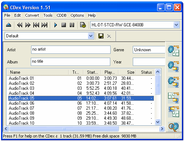This screenshot has height=141, width=184.
Task: Open the File menu
Action: tap(7, 15)
